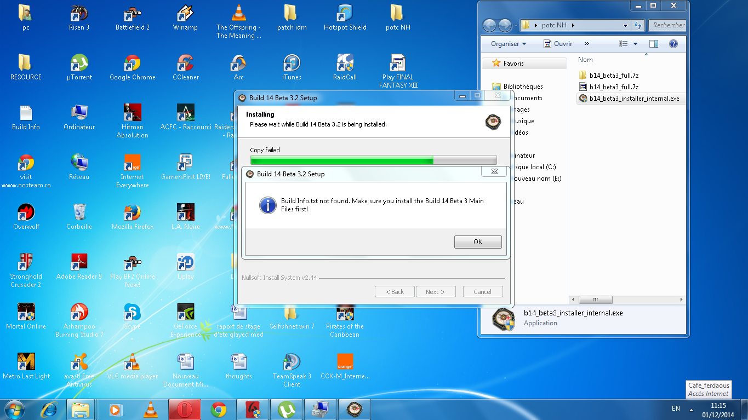
Task: Open the Organiser menu in Explorer
Action: [508, 44]
